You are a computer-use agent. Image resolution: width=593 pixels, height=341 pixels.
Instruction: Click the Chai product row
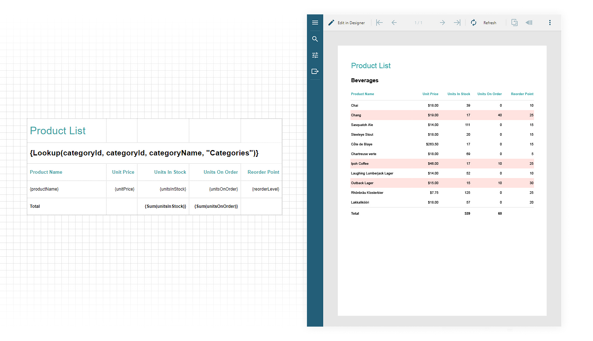click(442, 106)
